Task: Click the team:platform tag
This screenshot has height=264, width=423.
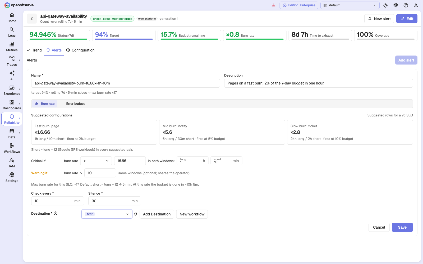Action: pos(147,19)
